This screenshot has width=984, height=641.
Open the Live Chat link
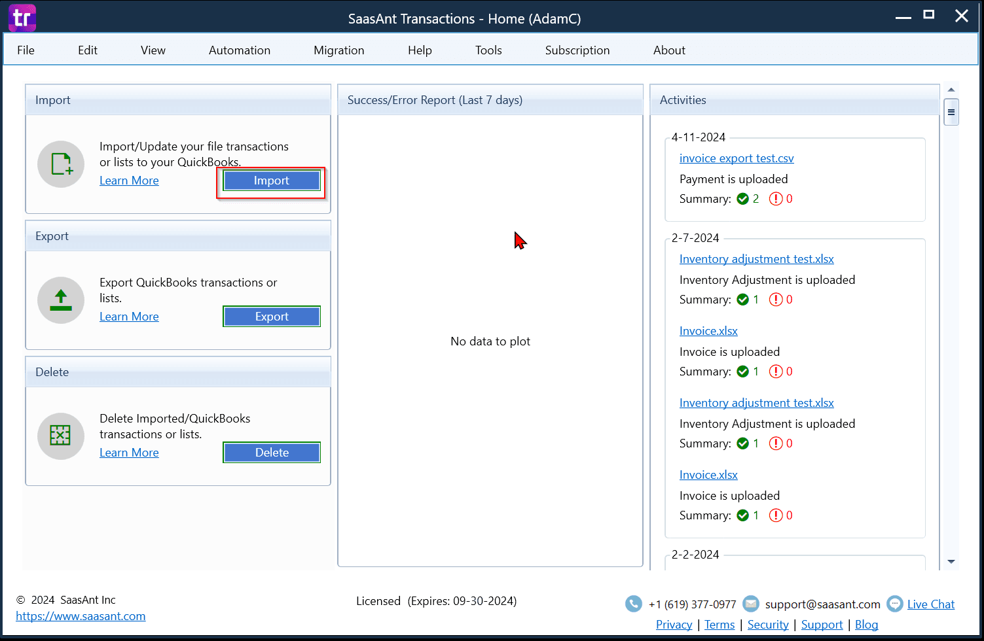click(930, 604)
